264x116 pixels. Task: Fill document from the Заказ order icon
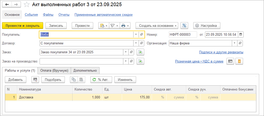pyautogui.click(x=140, y=52)
